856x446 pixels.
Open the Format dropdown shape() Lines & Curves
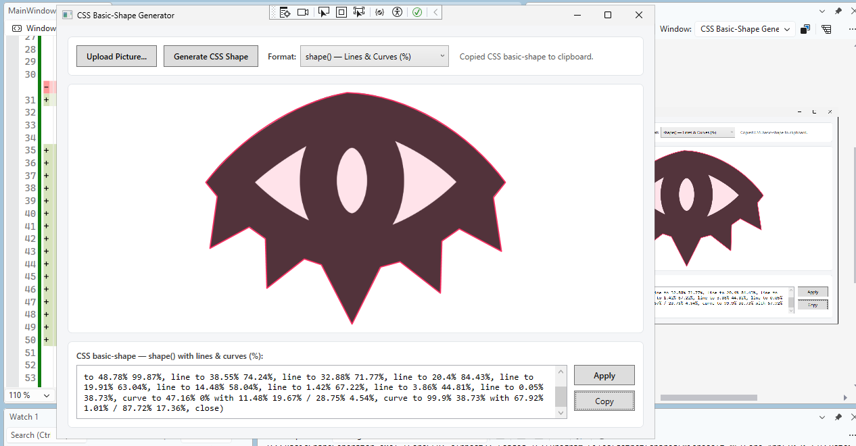[x=375, y=57]
